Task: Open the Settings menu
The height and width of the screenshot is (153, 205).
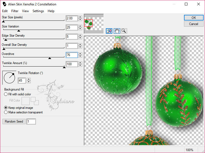Action: (x=38, y=11)
